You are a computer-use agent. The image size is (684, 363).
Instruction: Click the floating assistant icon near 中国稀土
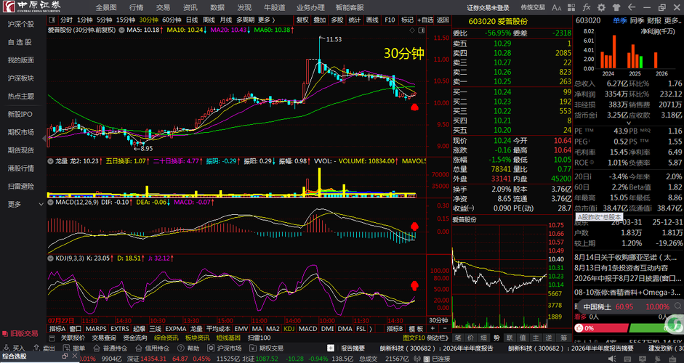point(675,324)
